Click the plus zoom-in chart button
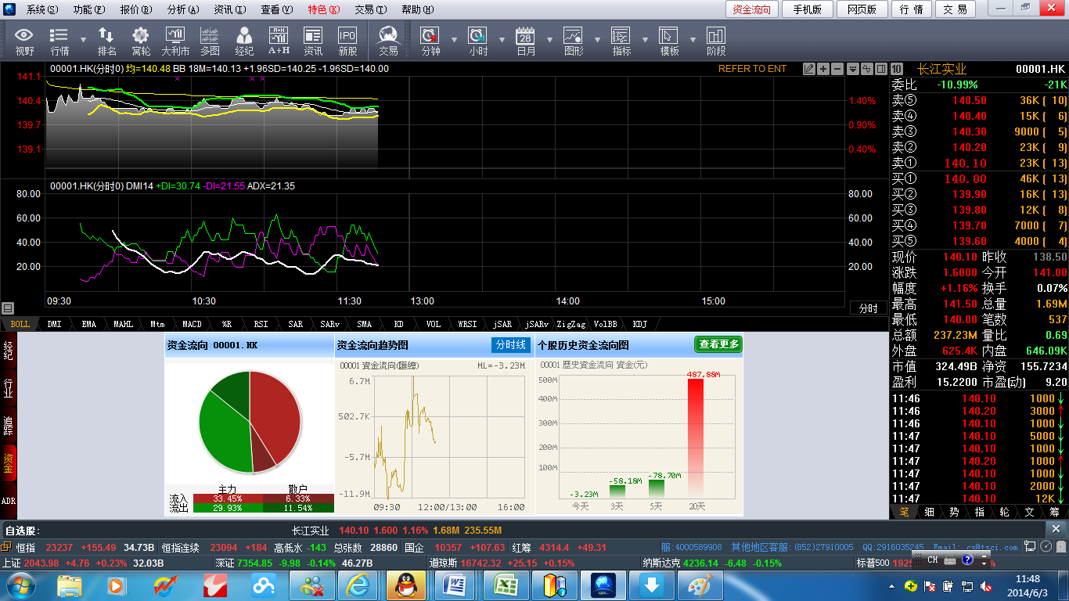The height and width of the screenshot is (601, 1069). click(x=823, y=69)
